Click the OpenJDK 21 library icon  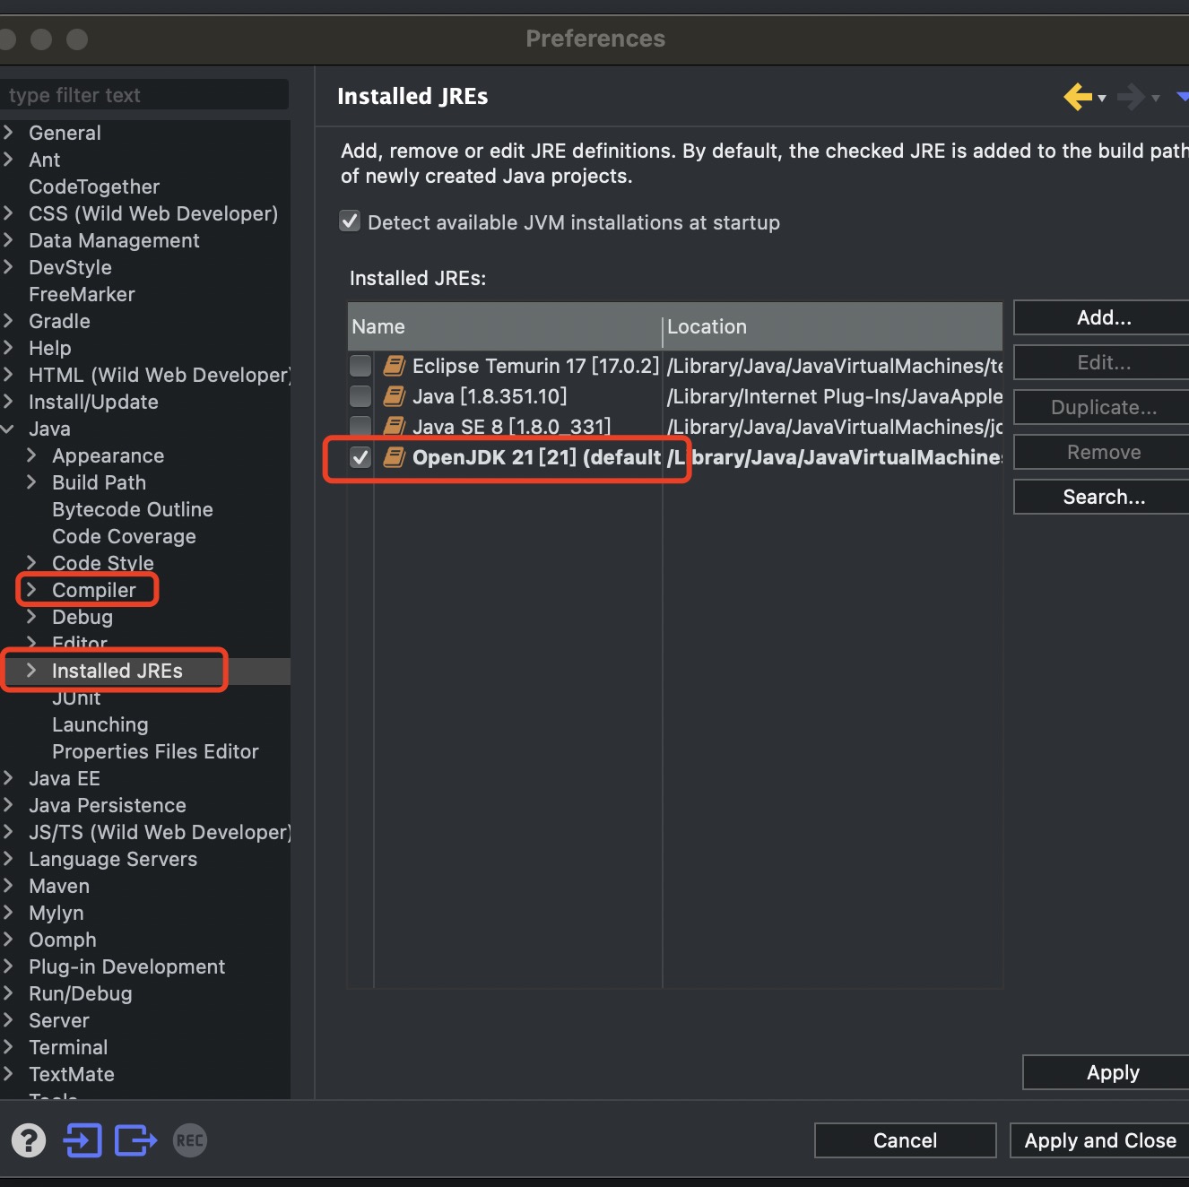(x=394, y=457)
